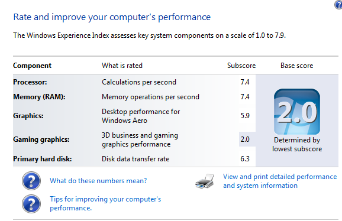The width and height of the screenshot is (342, 221).
Task: Click the highlighted 2.0 gaming graphics subscore
Action: (245, 139)
